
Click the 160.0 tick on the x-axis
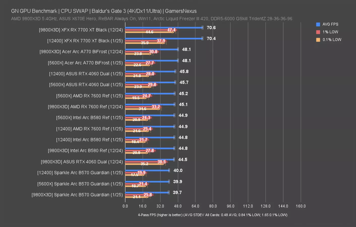(301, 206)
